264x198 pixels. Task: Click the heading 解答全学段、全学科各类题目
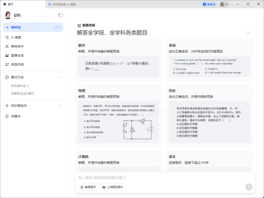click(112, 33)
